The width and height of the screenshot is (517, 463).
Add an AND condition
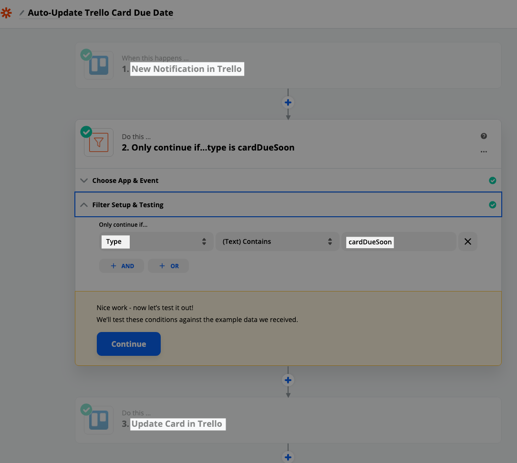point(122,266)
